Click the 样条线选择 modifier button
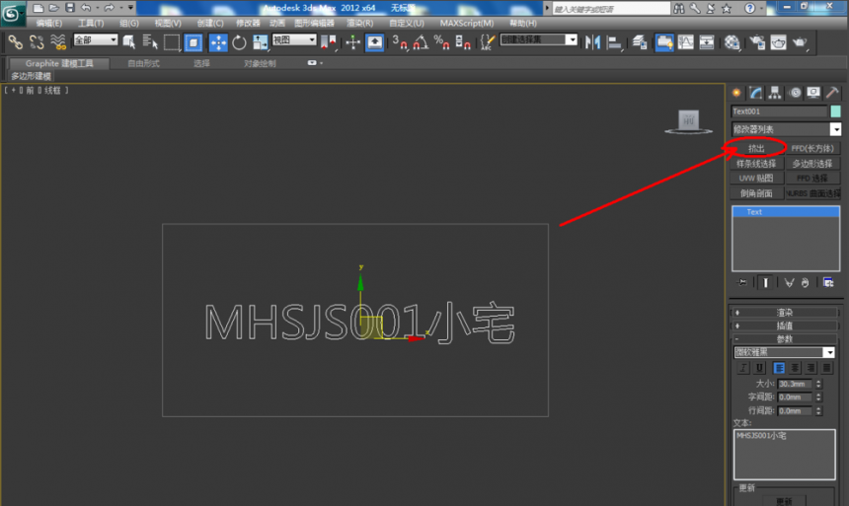This screenshot has width=849, height=506. pos(756,164)
